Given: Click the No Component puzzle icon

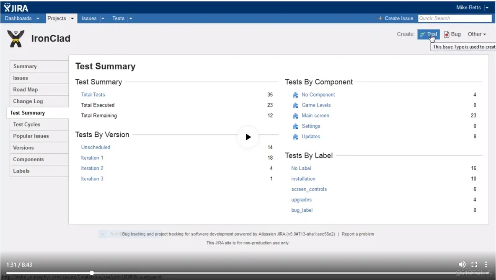Looking at the screenshot, I should [x=295, y=95].
